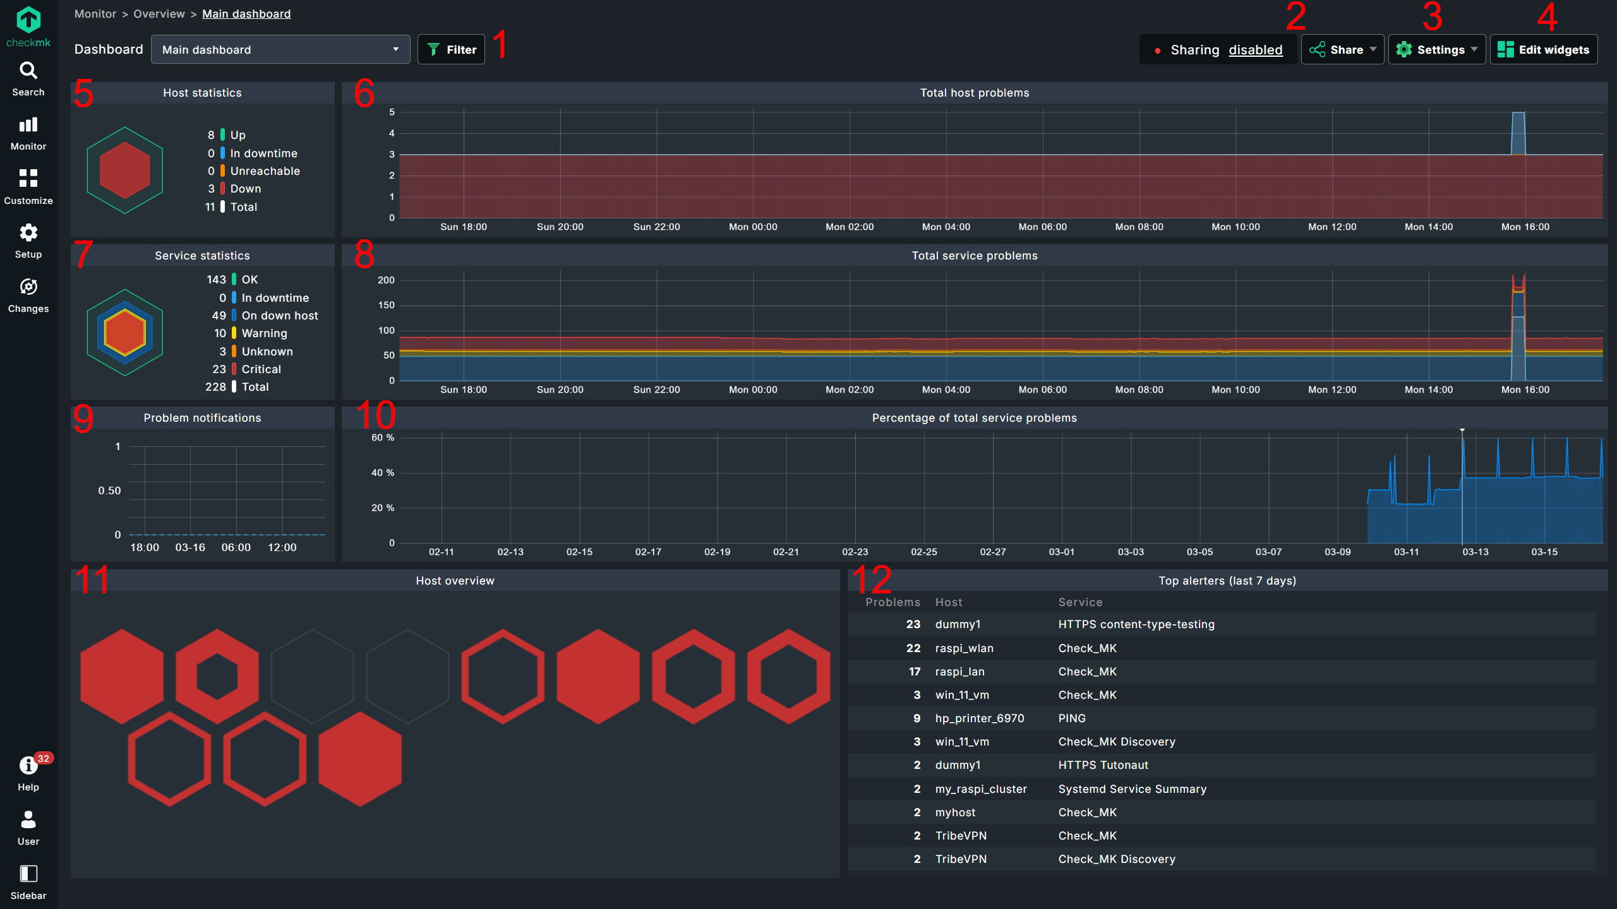Click the red Down status color bar
This screenshot has height=909, width=1617.
point(222,189)
